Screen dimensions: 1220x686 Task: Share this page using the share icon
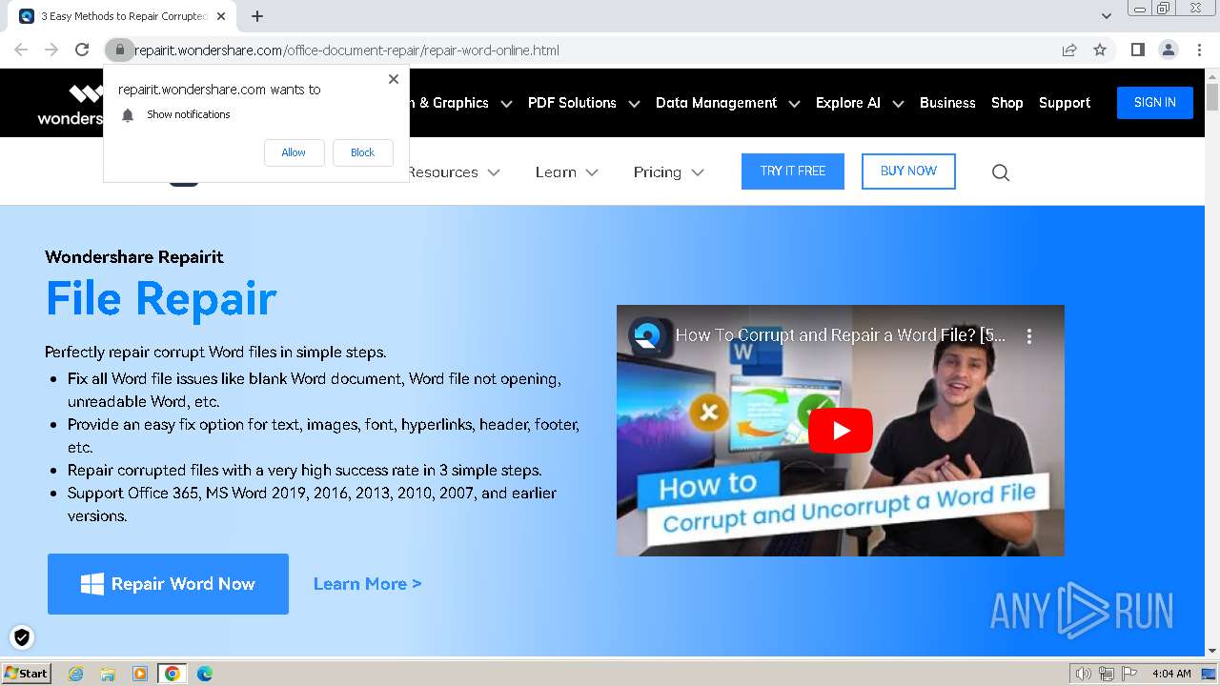pos(1069,50)
